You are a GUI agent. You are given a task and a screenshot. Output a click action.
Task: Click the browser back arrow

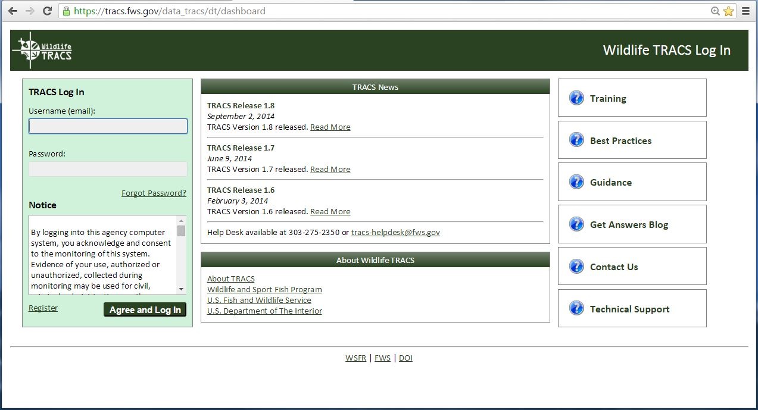[13, 11]
